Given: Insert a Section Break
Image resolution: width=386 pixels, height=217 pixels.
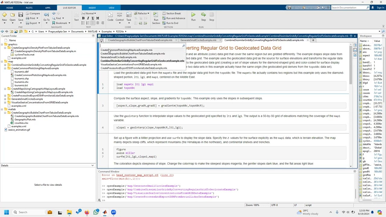Looking at the screenshot, I should point(171,13).
